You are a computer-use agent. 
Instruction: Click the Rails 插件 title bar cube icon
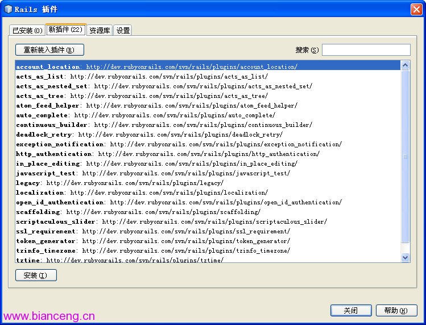click(x=8, y=9)
